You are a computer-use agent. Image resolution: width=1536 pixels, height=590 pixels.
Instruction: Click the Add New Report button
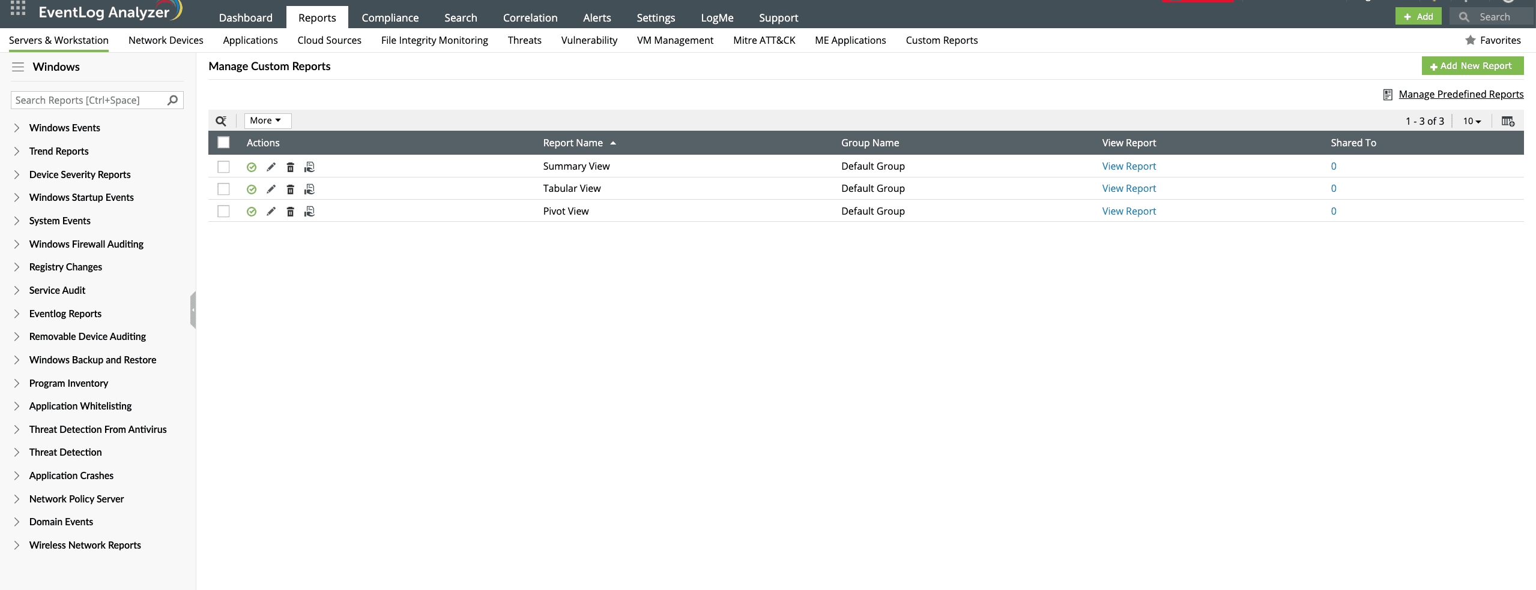click(1472, 66)
